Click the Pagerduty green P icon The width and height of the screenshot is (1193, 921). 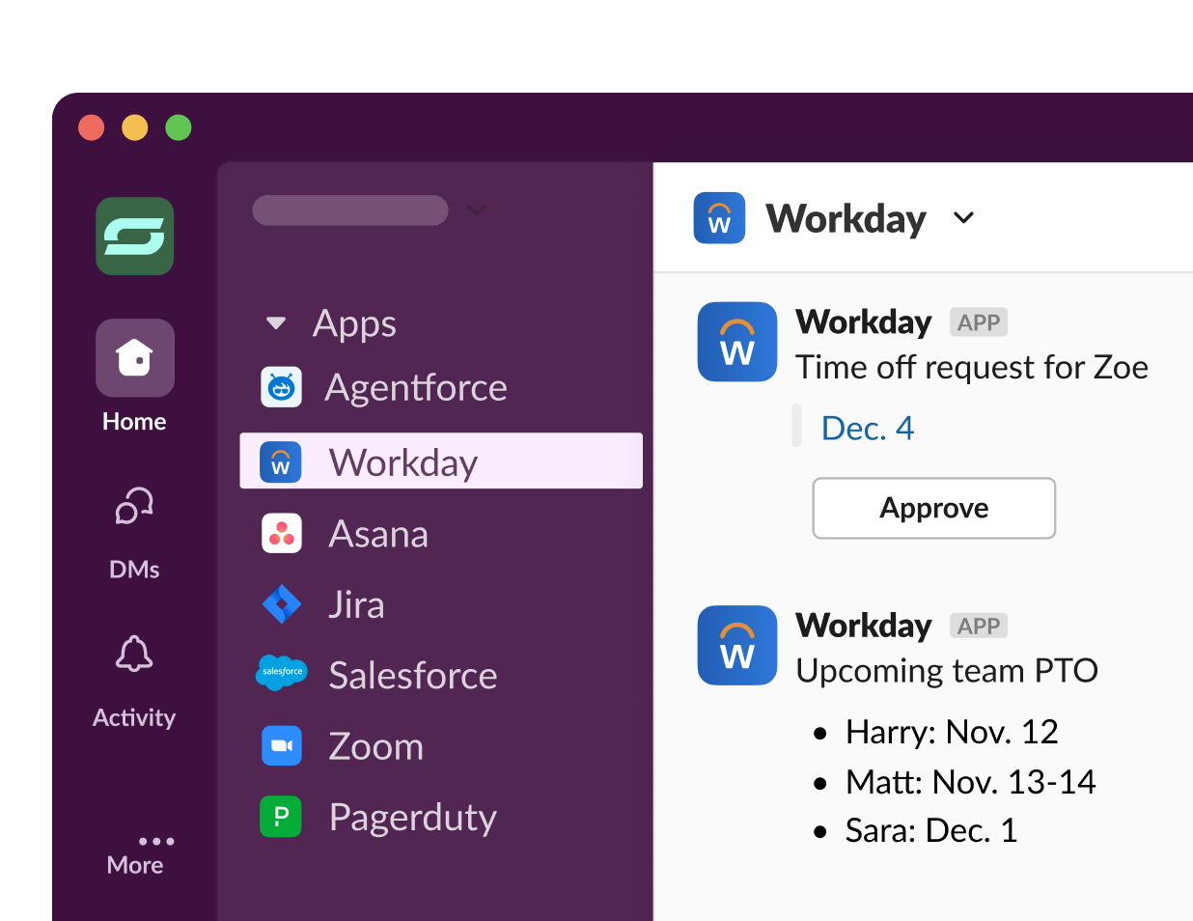281,816
